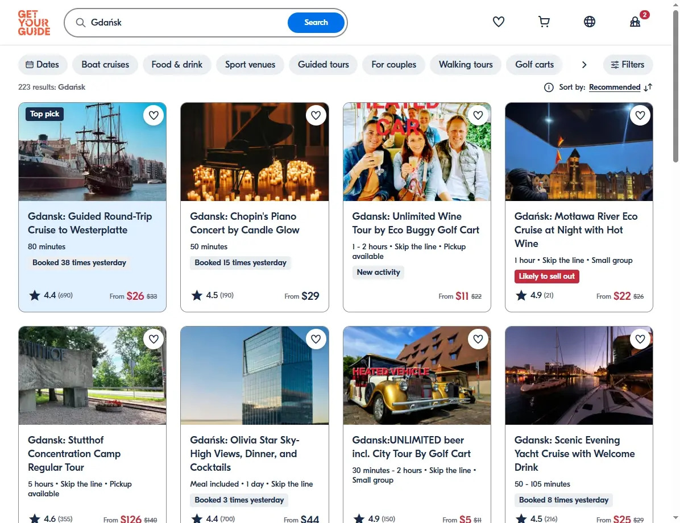Click the 'New activity' label
This screenshot has width=680, height=523.
point(378,272)
